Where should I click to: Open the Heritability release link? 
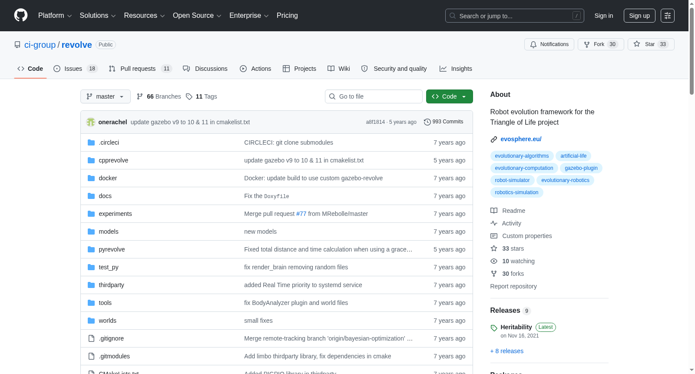tap(516, 327)
